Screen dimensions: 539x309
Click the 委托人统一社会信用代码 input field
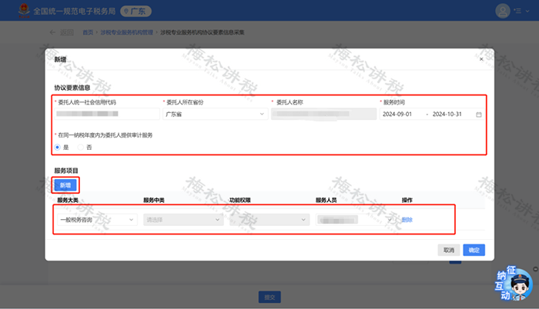105,115
